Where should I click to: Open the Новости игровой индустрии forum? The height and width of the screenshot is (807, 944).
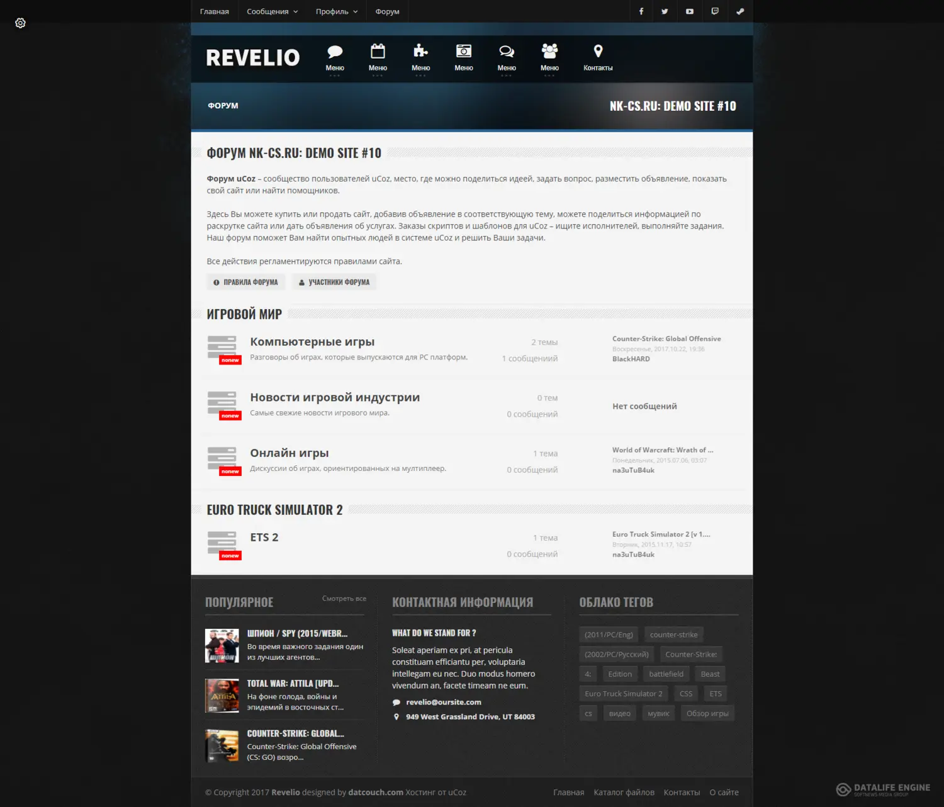coord(335,397)
